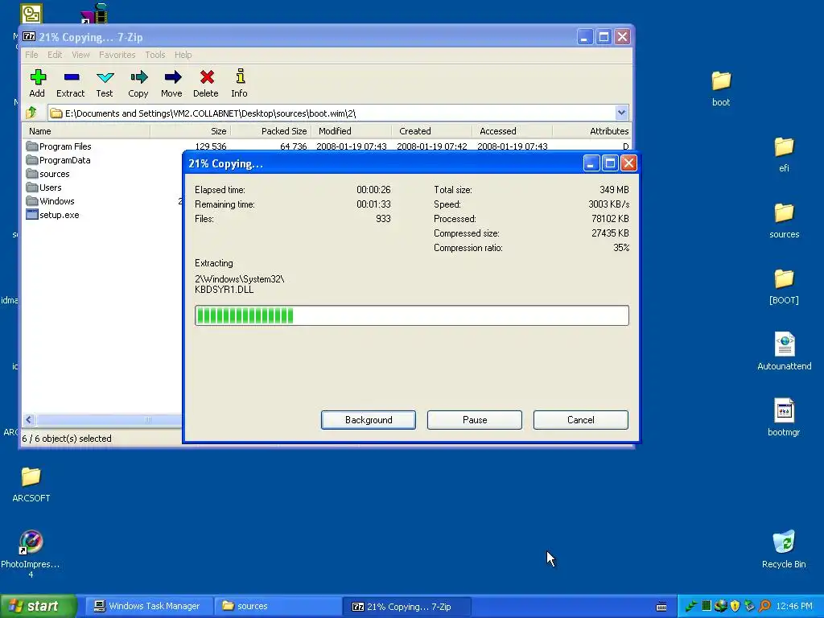Select the Recycle Bin icon
This screenshot has height=618, width=824.
pyautogui.click(x=784, y=549)
